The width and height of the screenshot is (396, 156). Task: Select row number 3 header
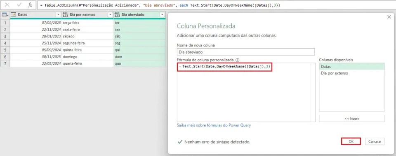coord(5,37)
